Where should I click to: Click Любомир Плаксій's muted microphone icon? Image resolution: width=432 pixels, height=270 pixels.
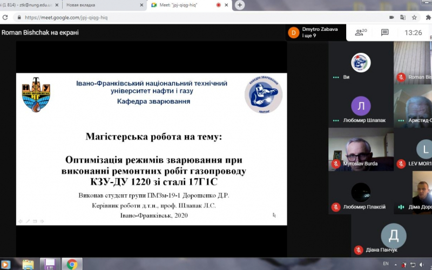[x=336, y=207]
